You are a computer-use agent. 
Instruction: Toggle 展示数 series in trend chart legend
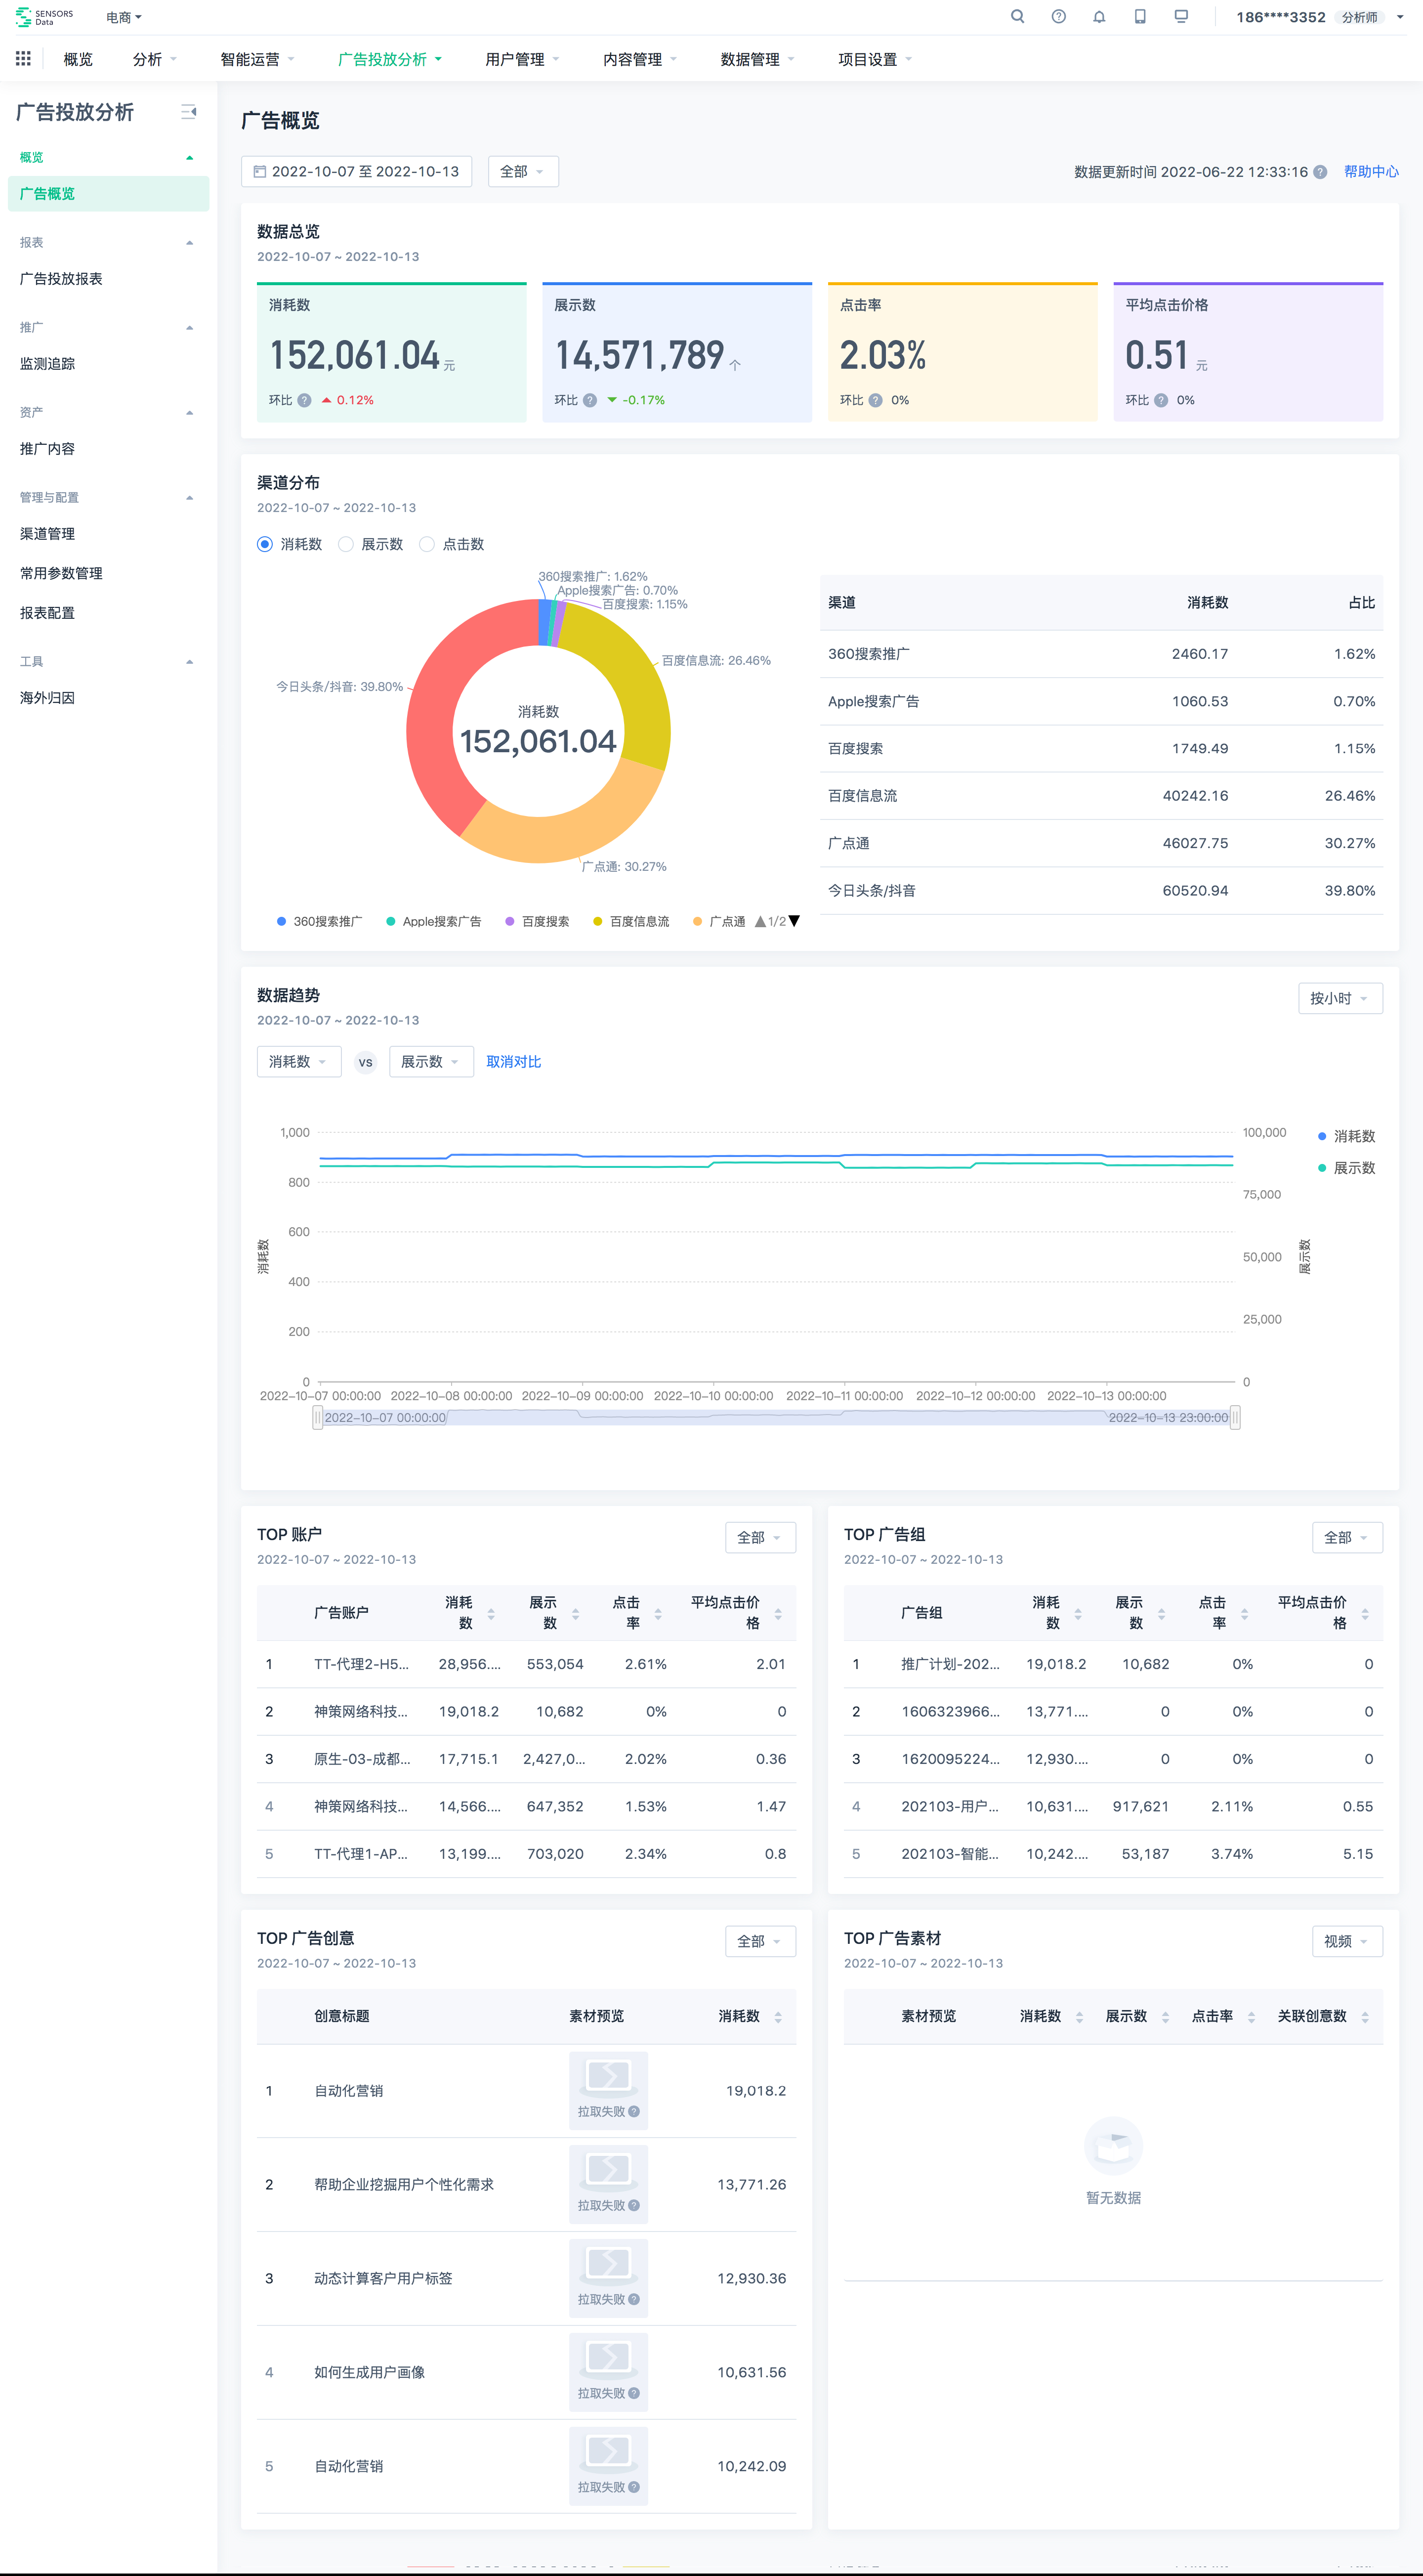click(x=1346, y=1168)
